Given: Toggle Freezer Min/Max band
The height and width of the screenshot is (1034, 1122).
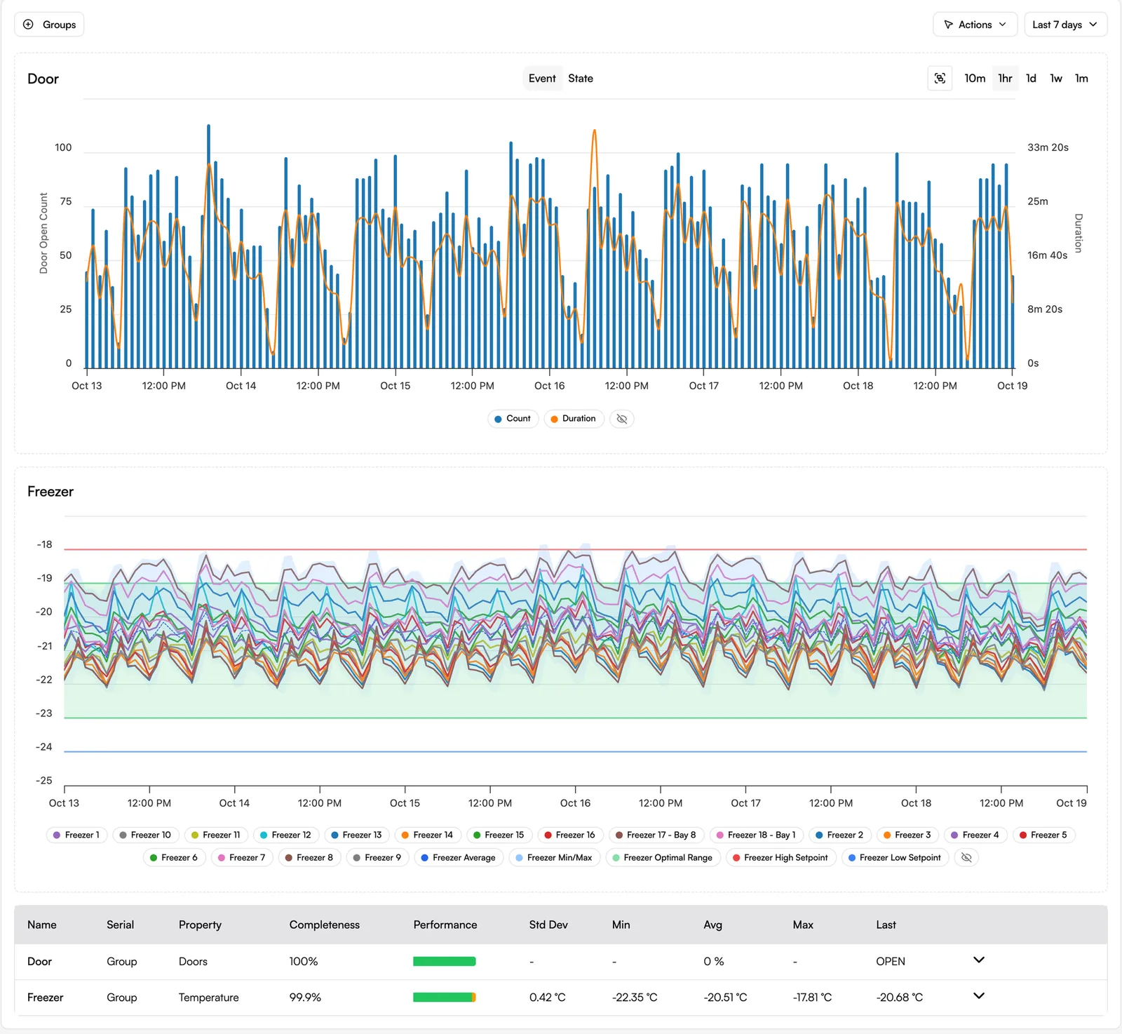Looking at the screenshot, I should tap(554, 857).
